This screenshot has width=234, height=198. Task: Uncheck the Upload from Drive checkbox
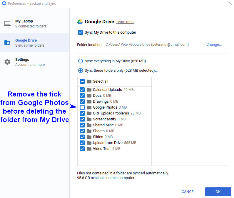click(x=82, y=143)
